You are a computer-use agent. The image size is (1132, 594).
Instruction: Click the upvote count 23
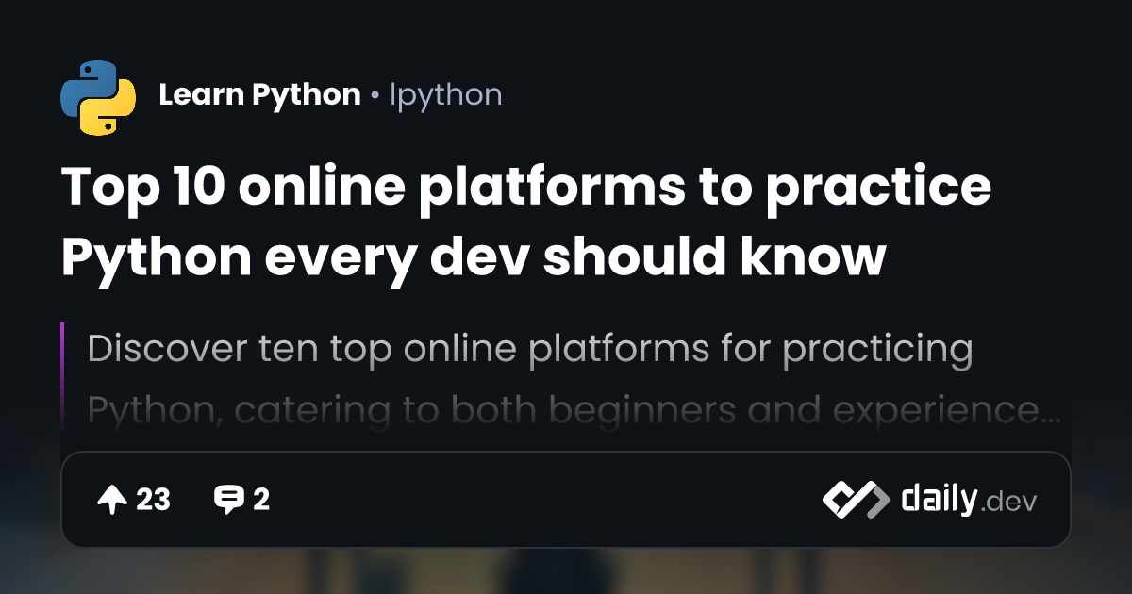[x=153, y=500]
